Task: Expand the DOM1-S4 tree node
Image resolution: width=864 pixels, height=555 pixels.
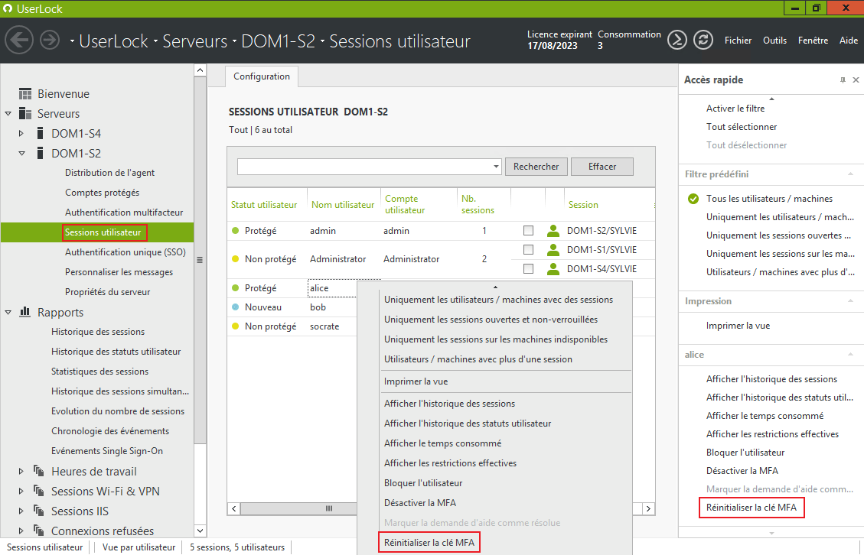Action: (x=21, y=133)
